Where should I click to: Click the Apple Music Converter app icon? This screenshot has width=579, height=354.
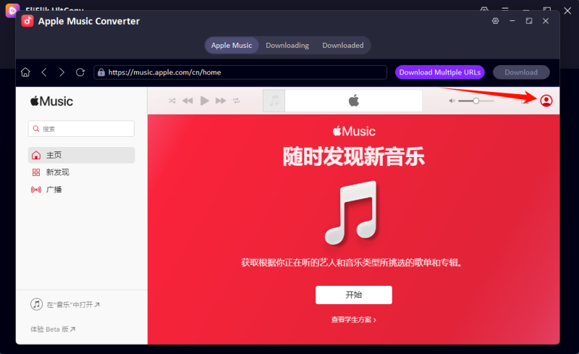28,21
